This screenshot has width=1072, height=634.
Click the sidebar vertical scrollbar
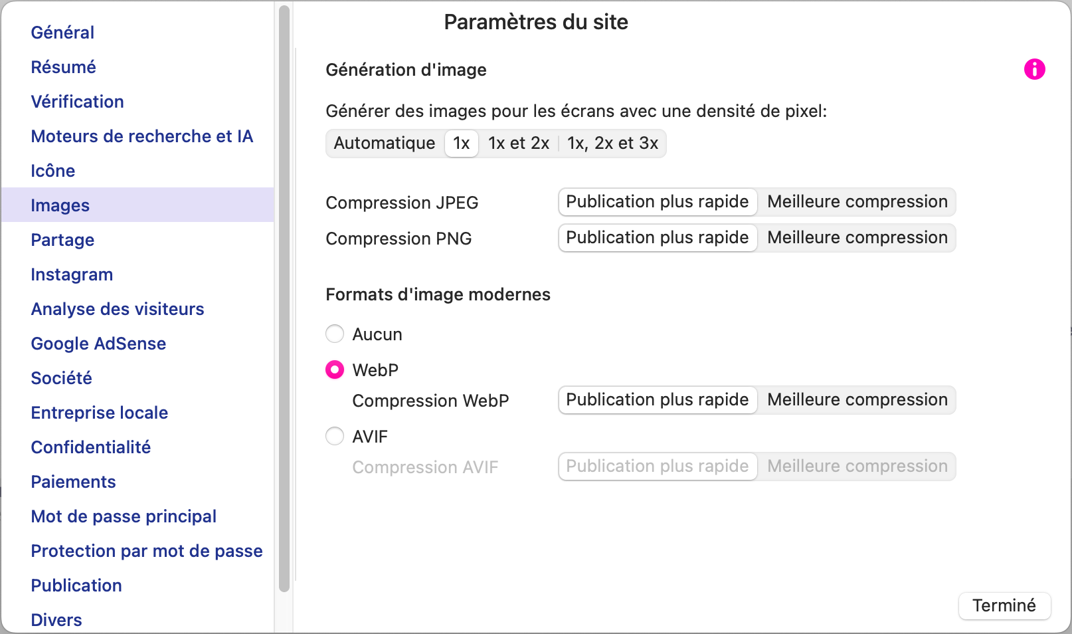coord(284,299)
